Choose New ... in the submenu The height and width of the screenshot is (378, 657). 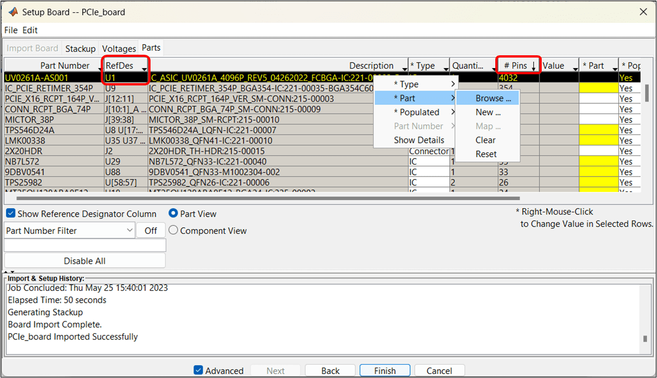[x=488, y=112]
